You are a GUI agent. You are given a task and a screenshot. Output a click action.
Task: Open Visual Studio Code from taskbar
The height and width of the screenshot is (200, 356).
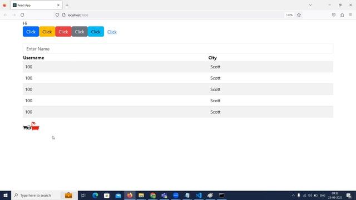[x=199, y=195]
